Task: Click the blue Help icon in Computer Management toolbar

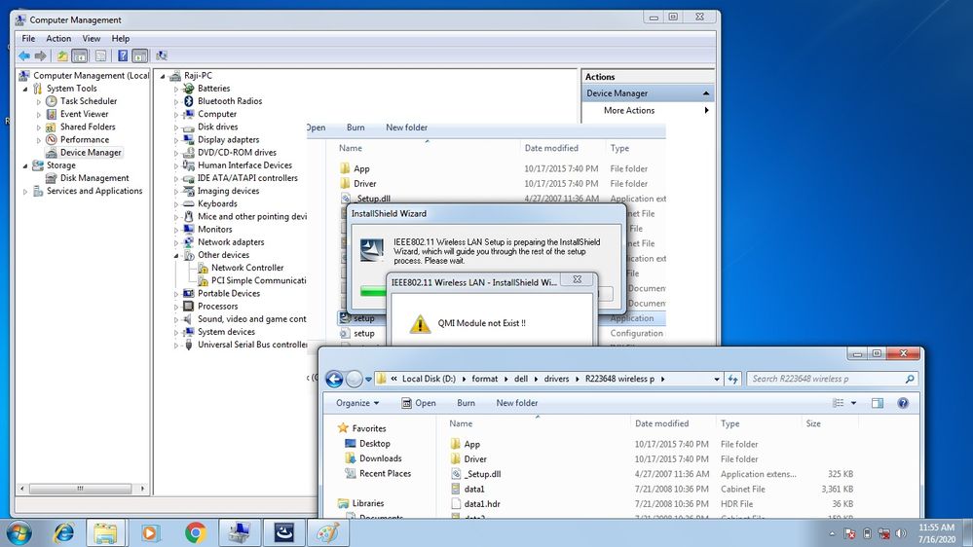Action: coord(123,55)
